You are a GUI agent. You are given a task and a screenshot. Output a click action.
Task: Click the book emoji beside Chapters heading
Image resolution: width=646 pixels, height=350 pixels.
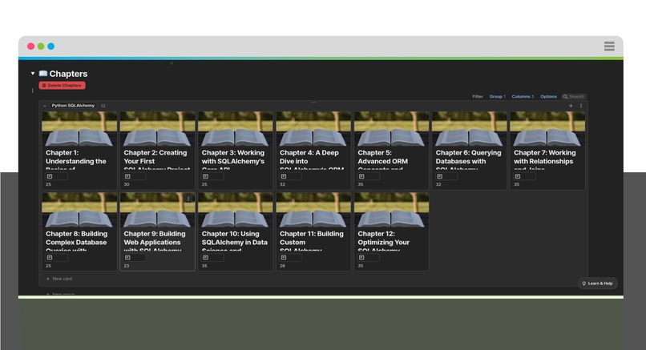(x=43, y=74)
